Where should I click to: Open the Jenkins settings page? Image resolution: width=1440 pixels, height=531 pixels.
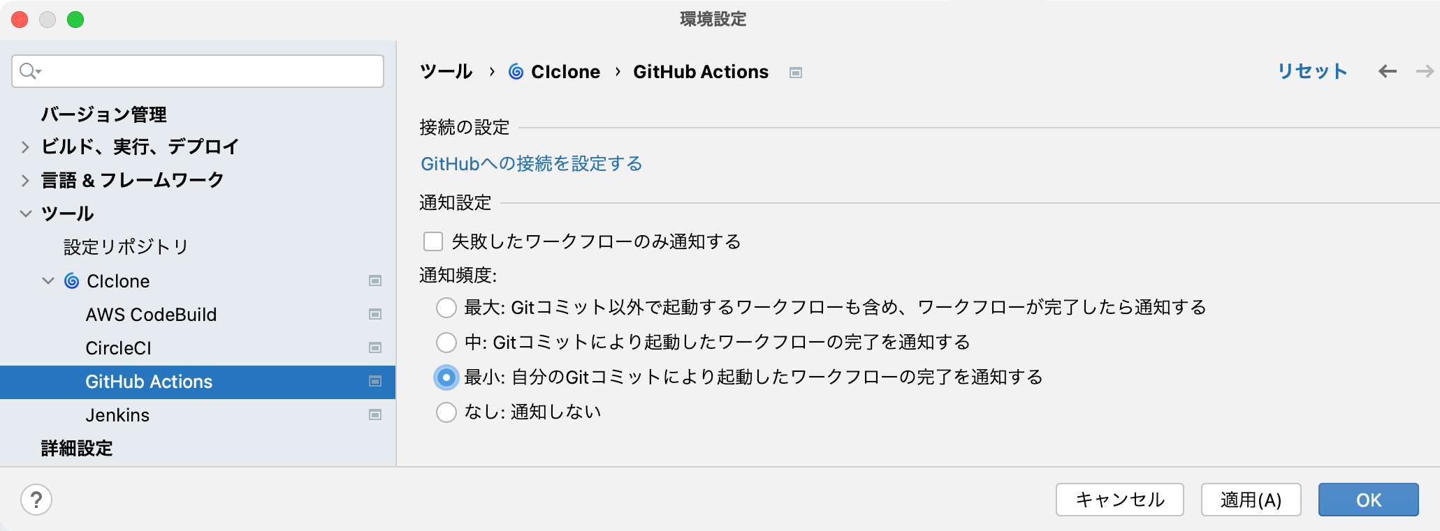point(117,415)
